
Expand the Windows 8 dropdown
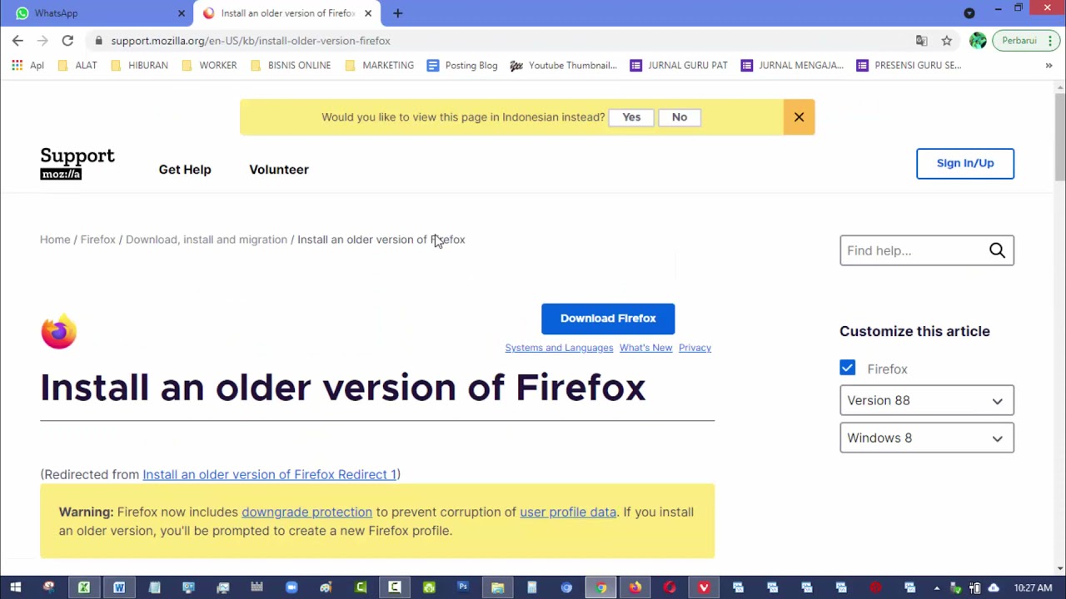tap(926, 438)
